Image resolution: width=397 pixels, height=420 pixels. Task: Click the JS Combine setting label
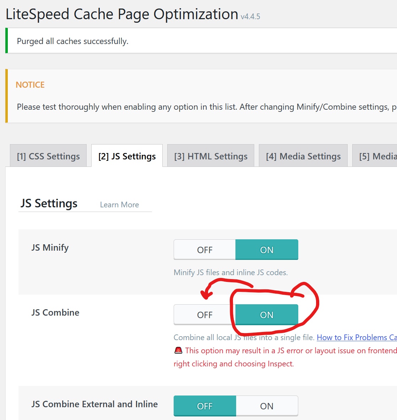pyautogui.click(x=55, y=312)
